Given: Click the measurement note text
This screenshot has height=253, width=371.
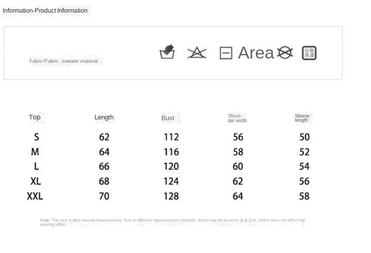Looking at the screenshot, I should pos(172,222).
